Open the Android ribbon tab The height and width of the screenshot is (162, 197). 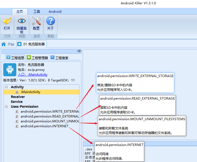pyautogui.click(x=55, y=11)
